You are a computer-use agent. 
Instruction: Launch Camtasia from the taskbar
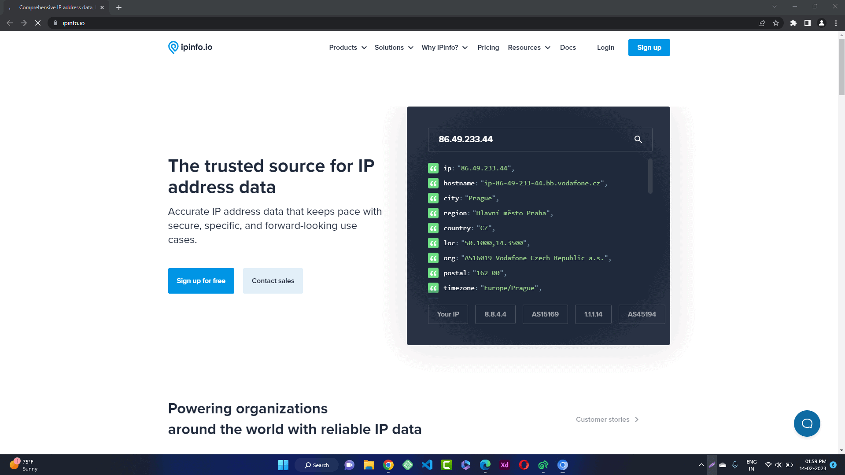click(x=446, y=465)
